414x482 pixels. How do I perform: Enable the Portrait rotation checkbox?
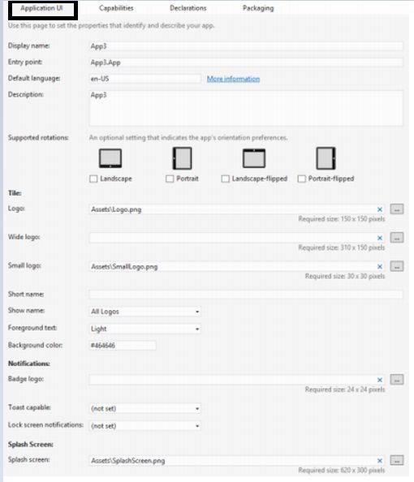[170, 179]
